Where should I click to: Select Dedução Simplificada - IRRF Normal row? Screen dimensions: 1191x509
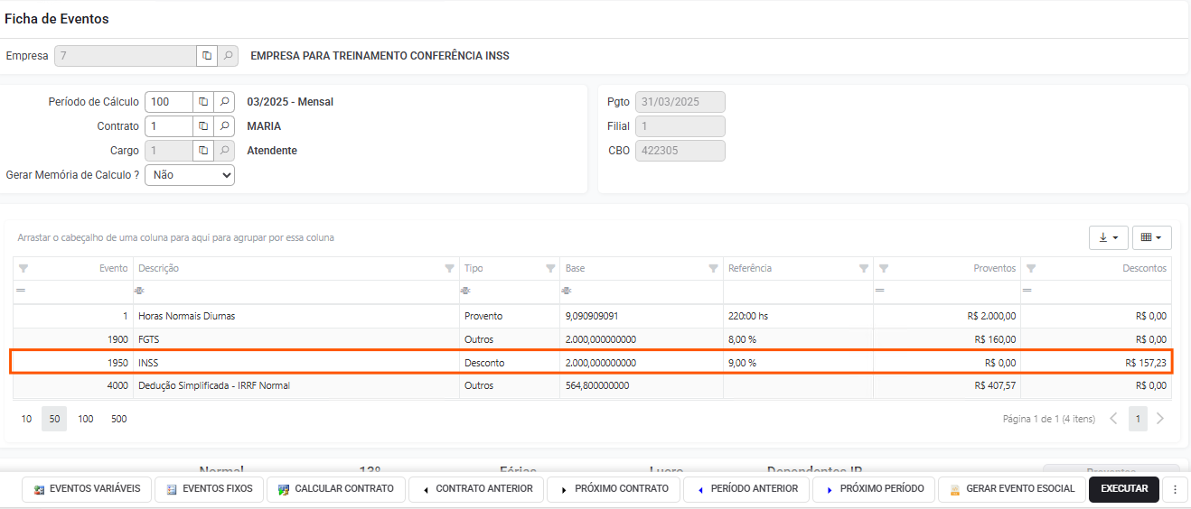click(x=592, y=385)
